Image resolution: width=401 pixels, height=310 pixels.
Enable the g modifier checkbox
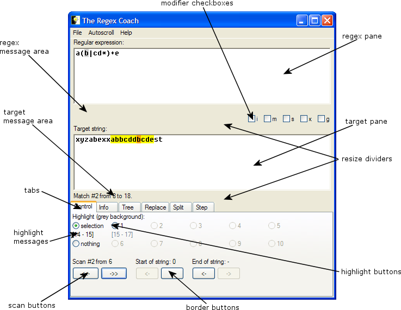click(321, 119)
